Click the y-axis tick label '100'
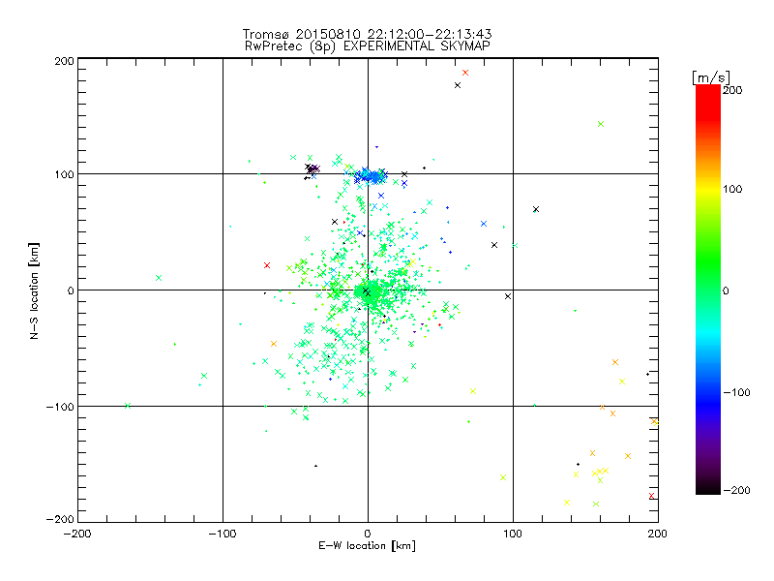Screen dimensions: 774x581 coord(65,175)
